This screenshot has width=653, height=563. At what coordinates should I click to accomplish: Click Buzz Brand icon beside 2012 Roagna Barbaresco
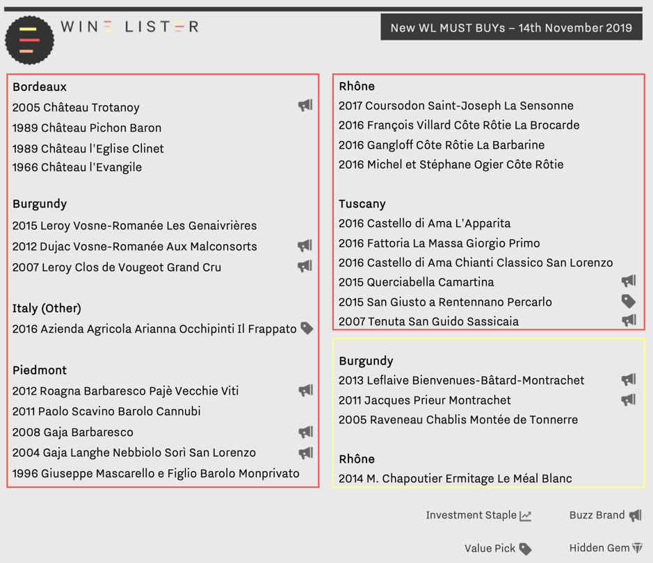point(306,391)
